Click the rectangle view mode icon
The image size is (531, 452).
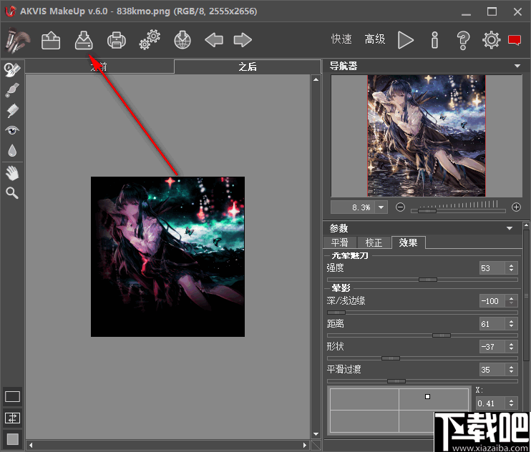click(x=12, y=396)
